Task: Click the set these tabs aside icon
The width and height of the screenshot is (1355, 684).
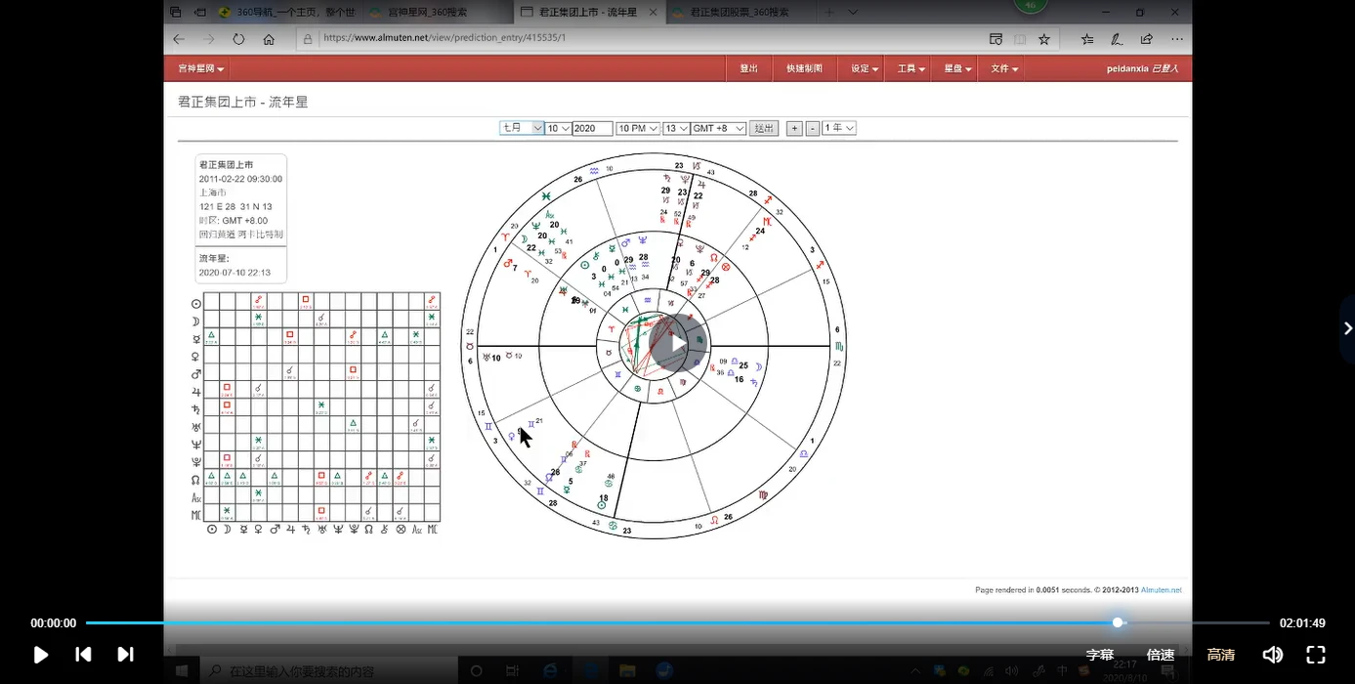Action: coord(200,13)
